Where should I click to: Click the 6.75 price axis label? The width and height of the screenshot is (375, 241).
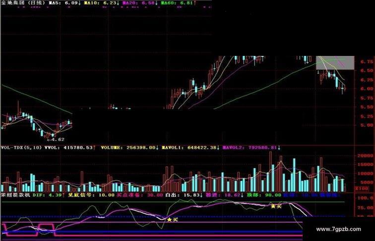tap(367, 61)
